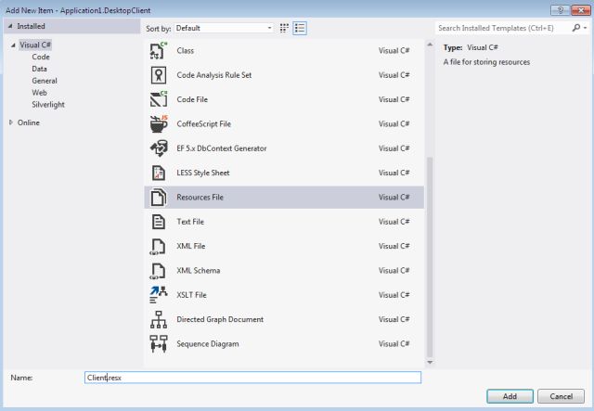
Task: Switch to medium icons list view
Action: tap(300, 28)
